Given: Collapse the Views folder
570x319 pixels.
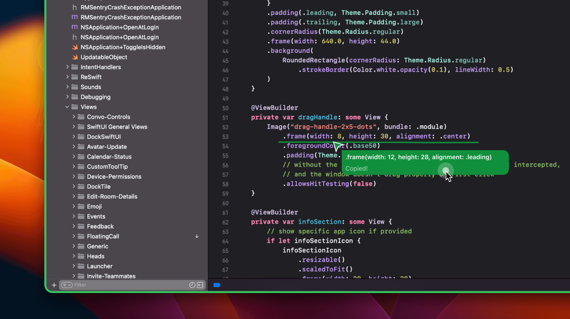Looking at the screenshot, I should coord(67,107).
